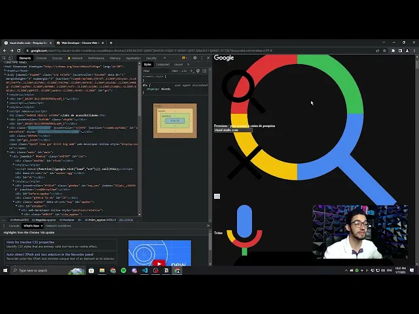Open the Network tab
This screenshot has height=314, width=419.
point(75,58)
